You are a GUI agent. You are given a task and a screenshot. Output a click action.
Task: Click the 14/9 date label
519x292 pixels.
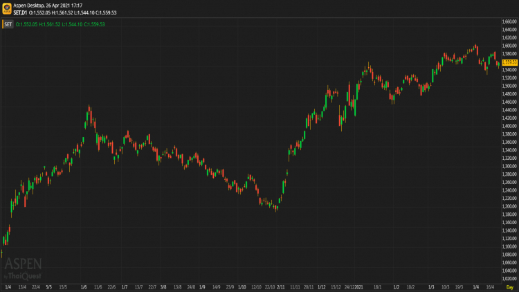pos(216,287)
